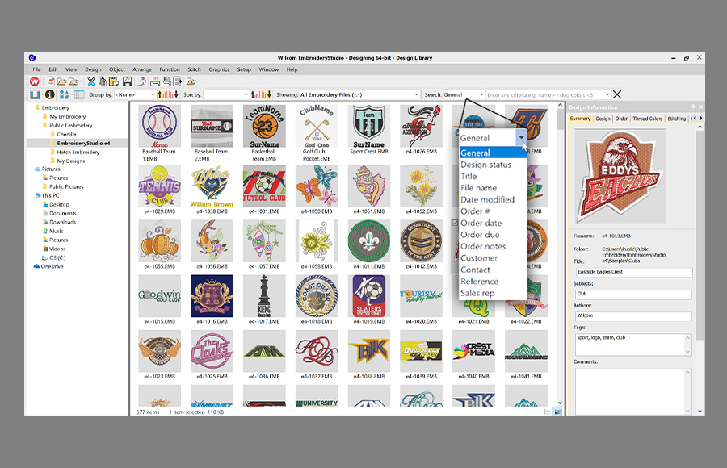Print the selected design via printer icon

coord(153,81)
